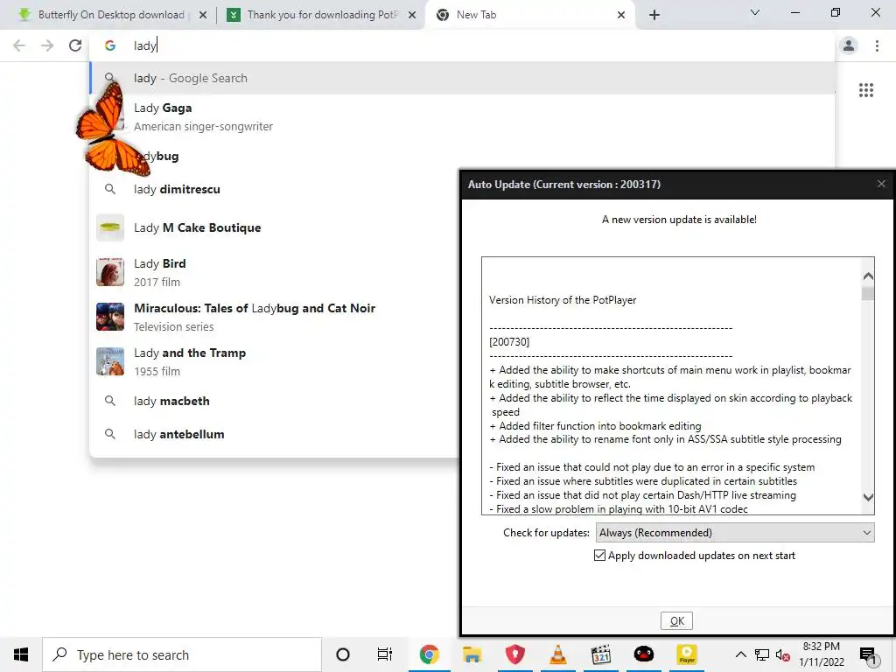The height and width of the screenshot is (672, 896).
Task: Click the version history scrollbar thumb
Action: tap(868, 294)
